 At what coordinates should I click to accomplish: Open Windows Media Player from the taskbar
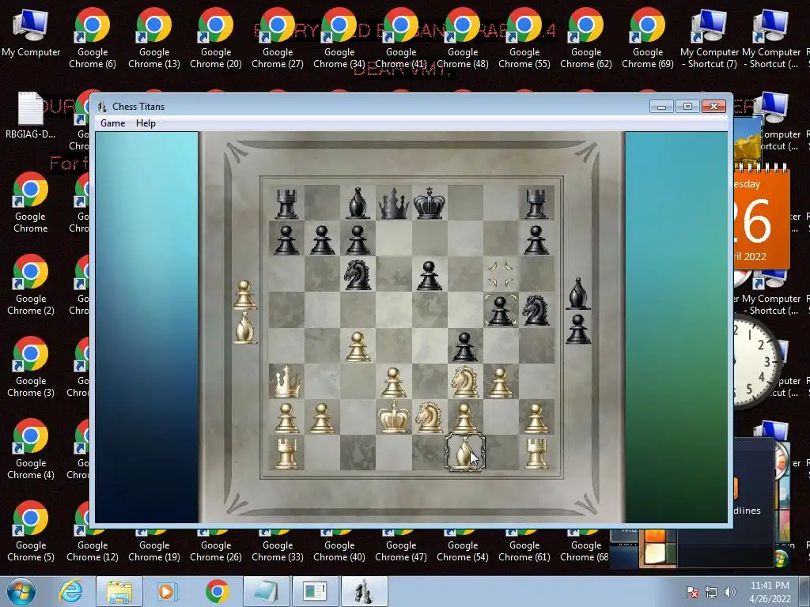pos(167,591)
